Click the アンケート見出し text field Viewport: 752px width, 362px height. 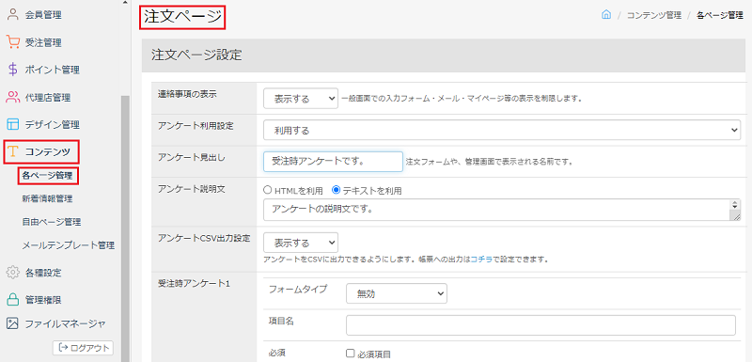(333, 162)
